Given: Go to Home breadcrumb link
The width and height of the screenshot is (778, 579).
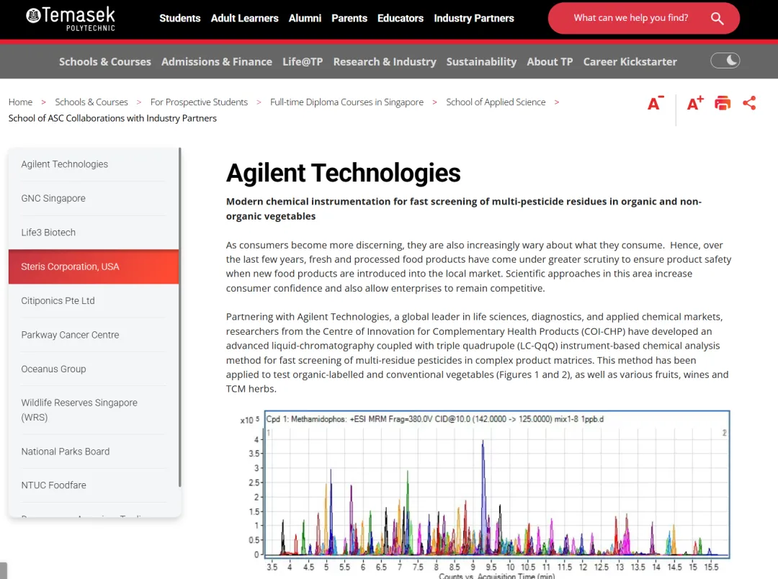Looking at the screenshot, I should click(20, 102).
